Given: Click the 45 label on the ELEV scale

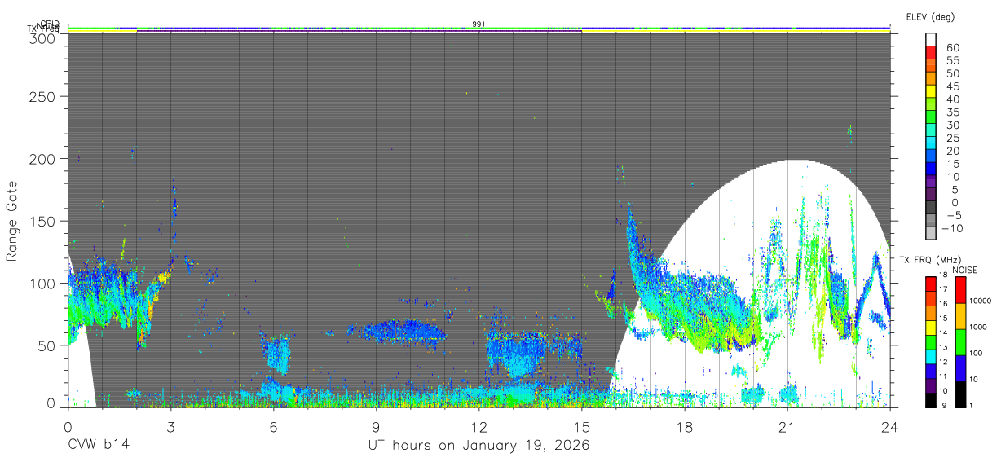Looking at the screenshot, I should (953, 86).
